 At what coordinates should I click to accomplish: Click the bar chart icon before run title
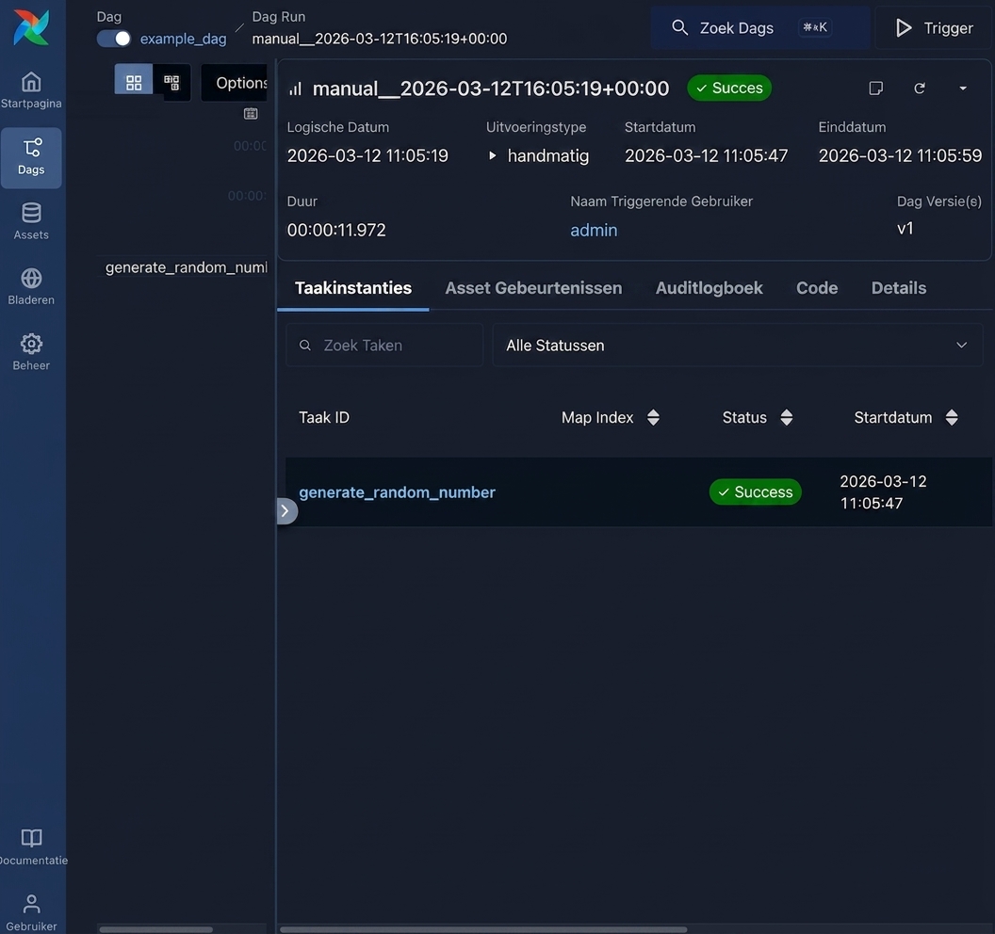(295, 89)
